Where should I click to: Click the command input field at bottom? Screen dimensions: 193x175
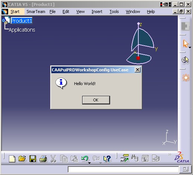[x=123, y=169]
